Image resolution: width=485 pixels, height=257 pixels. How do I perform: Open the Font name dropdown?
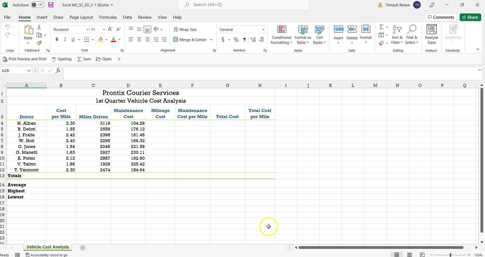(88, 29)
